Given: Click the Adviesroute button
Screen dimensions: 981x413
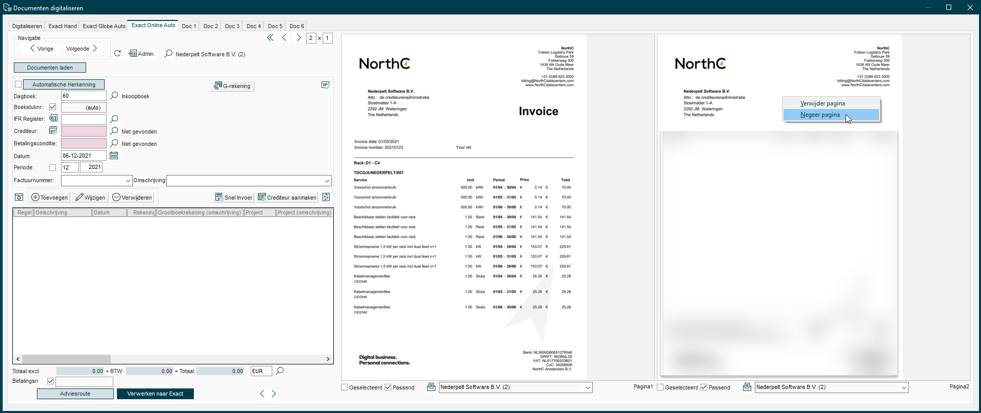Looking at the screenshot, I should pyautogui.click(x=75, y=394).
